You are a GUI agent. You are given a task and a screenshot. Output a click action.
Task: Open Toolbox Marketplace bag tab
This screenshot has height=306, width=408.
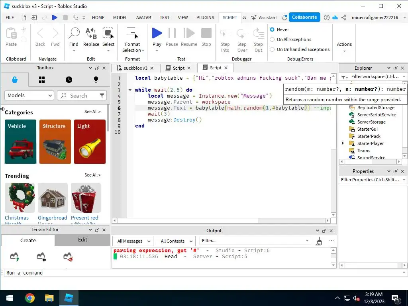click(15, 80)
